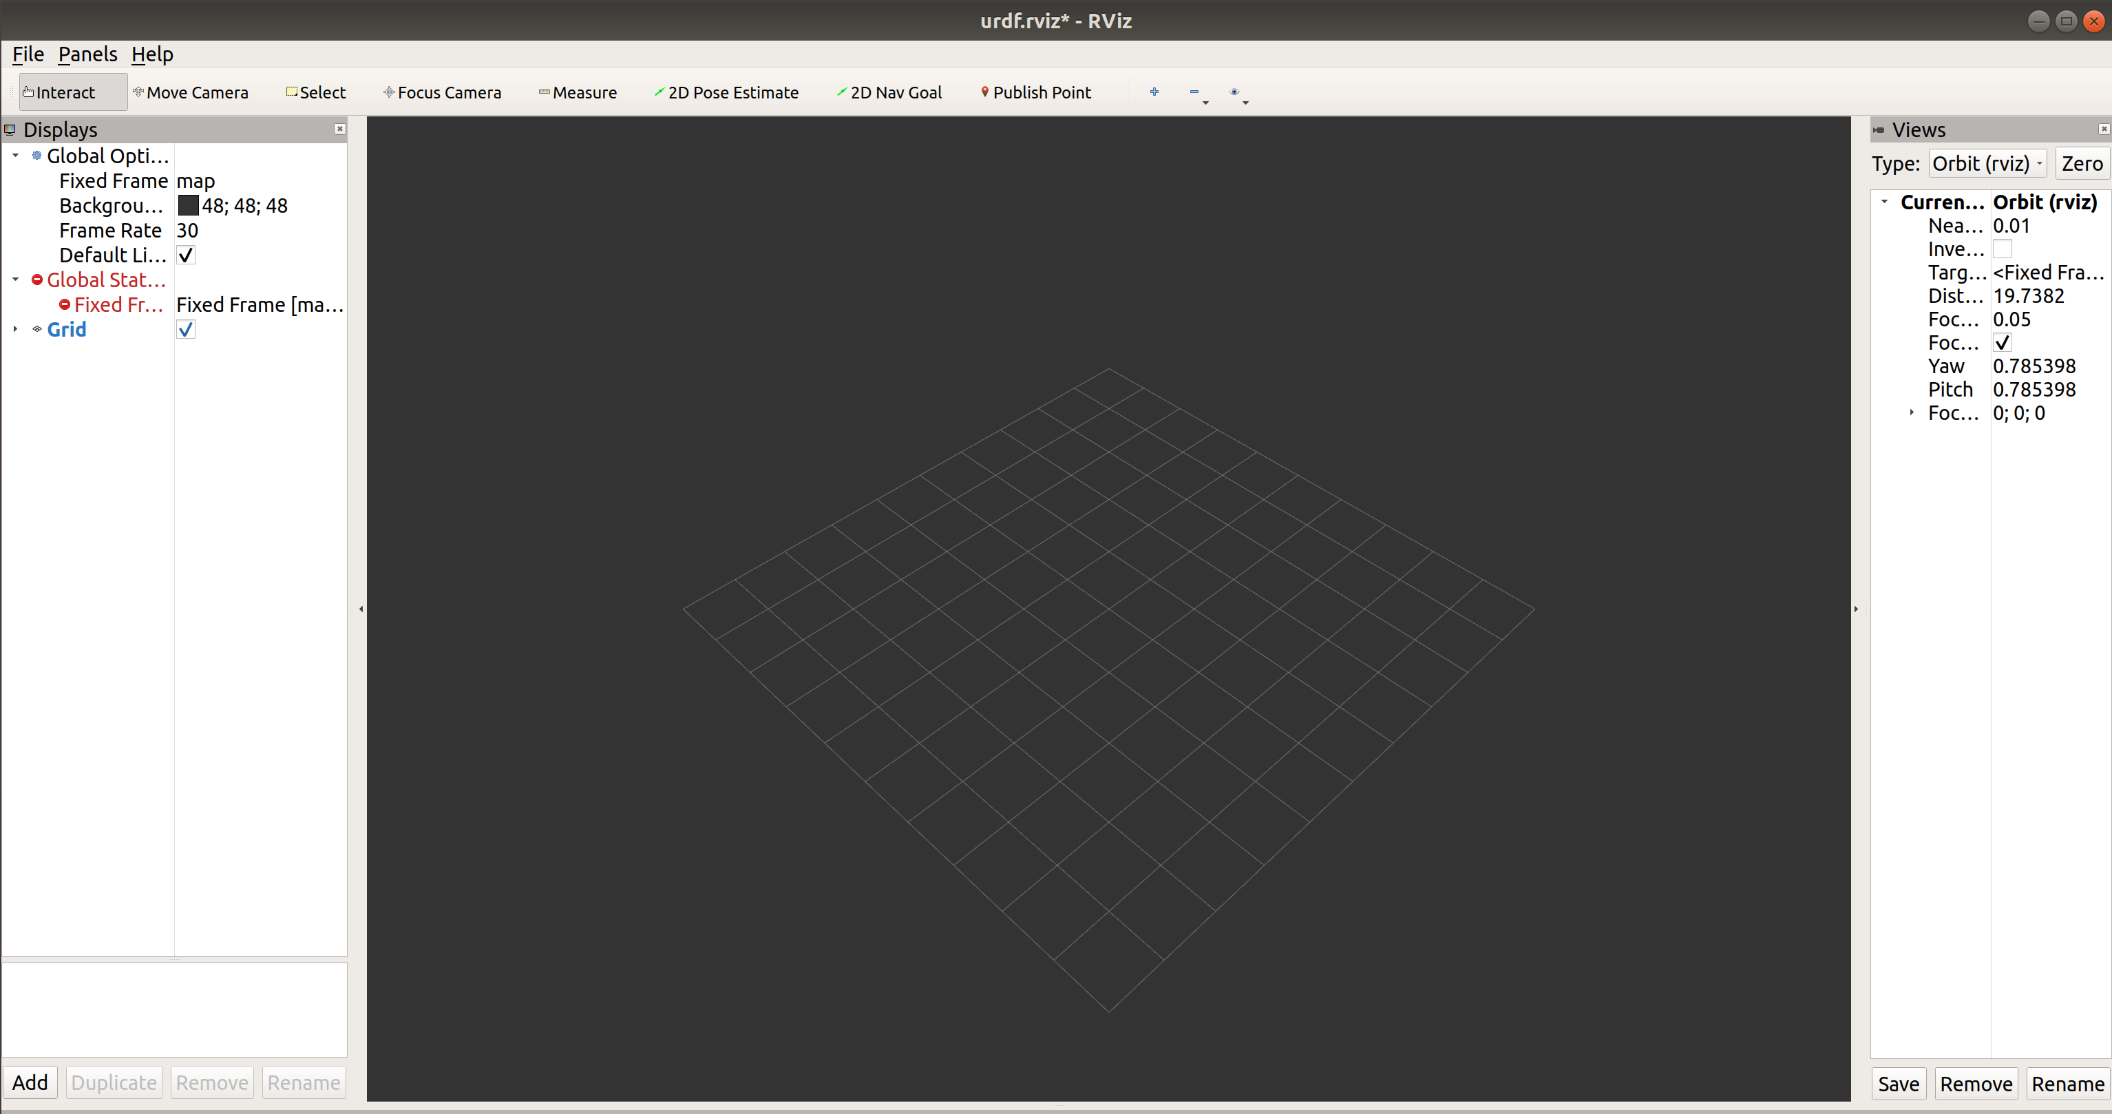
Task: Click the Publish Point tool
Action: click(x=1036, y=93)
